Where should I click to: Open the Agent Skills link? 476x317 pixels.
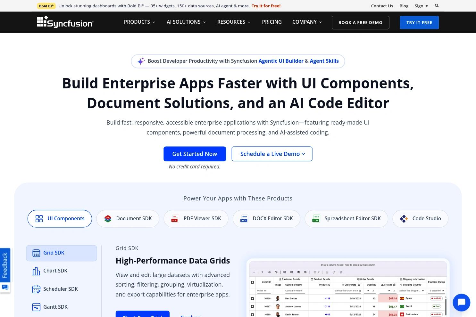(x=324, y=61)
